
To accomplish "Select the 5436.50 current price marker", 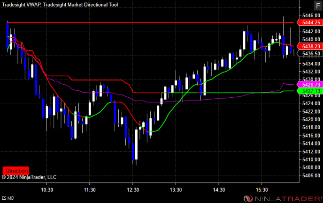I will point(310,54).
